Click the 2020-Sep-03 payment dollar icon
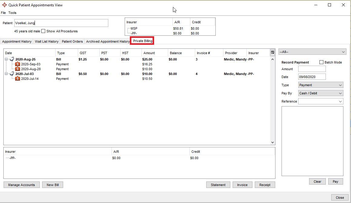This screenshot has height=203, width=351. pyautogui.click(x=18, y=64)
